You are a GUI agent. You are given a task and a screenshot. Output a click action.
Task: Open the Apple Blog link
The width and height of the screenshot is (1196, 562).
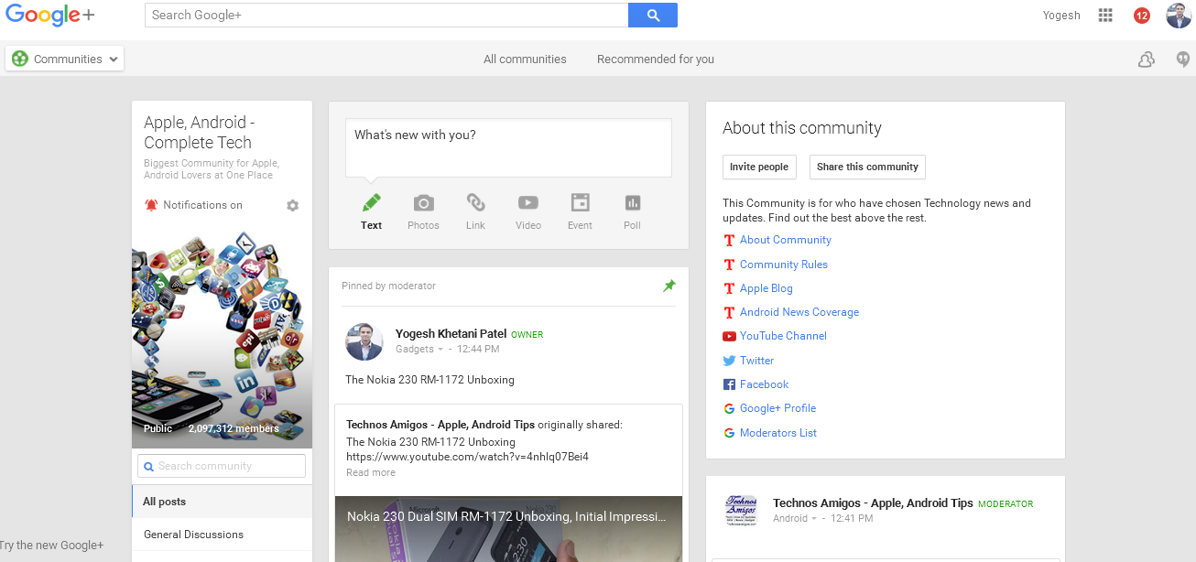tap(767, 288)
